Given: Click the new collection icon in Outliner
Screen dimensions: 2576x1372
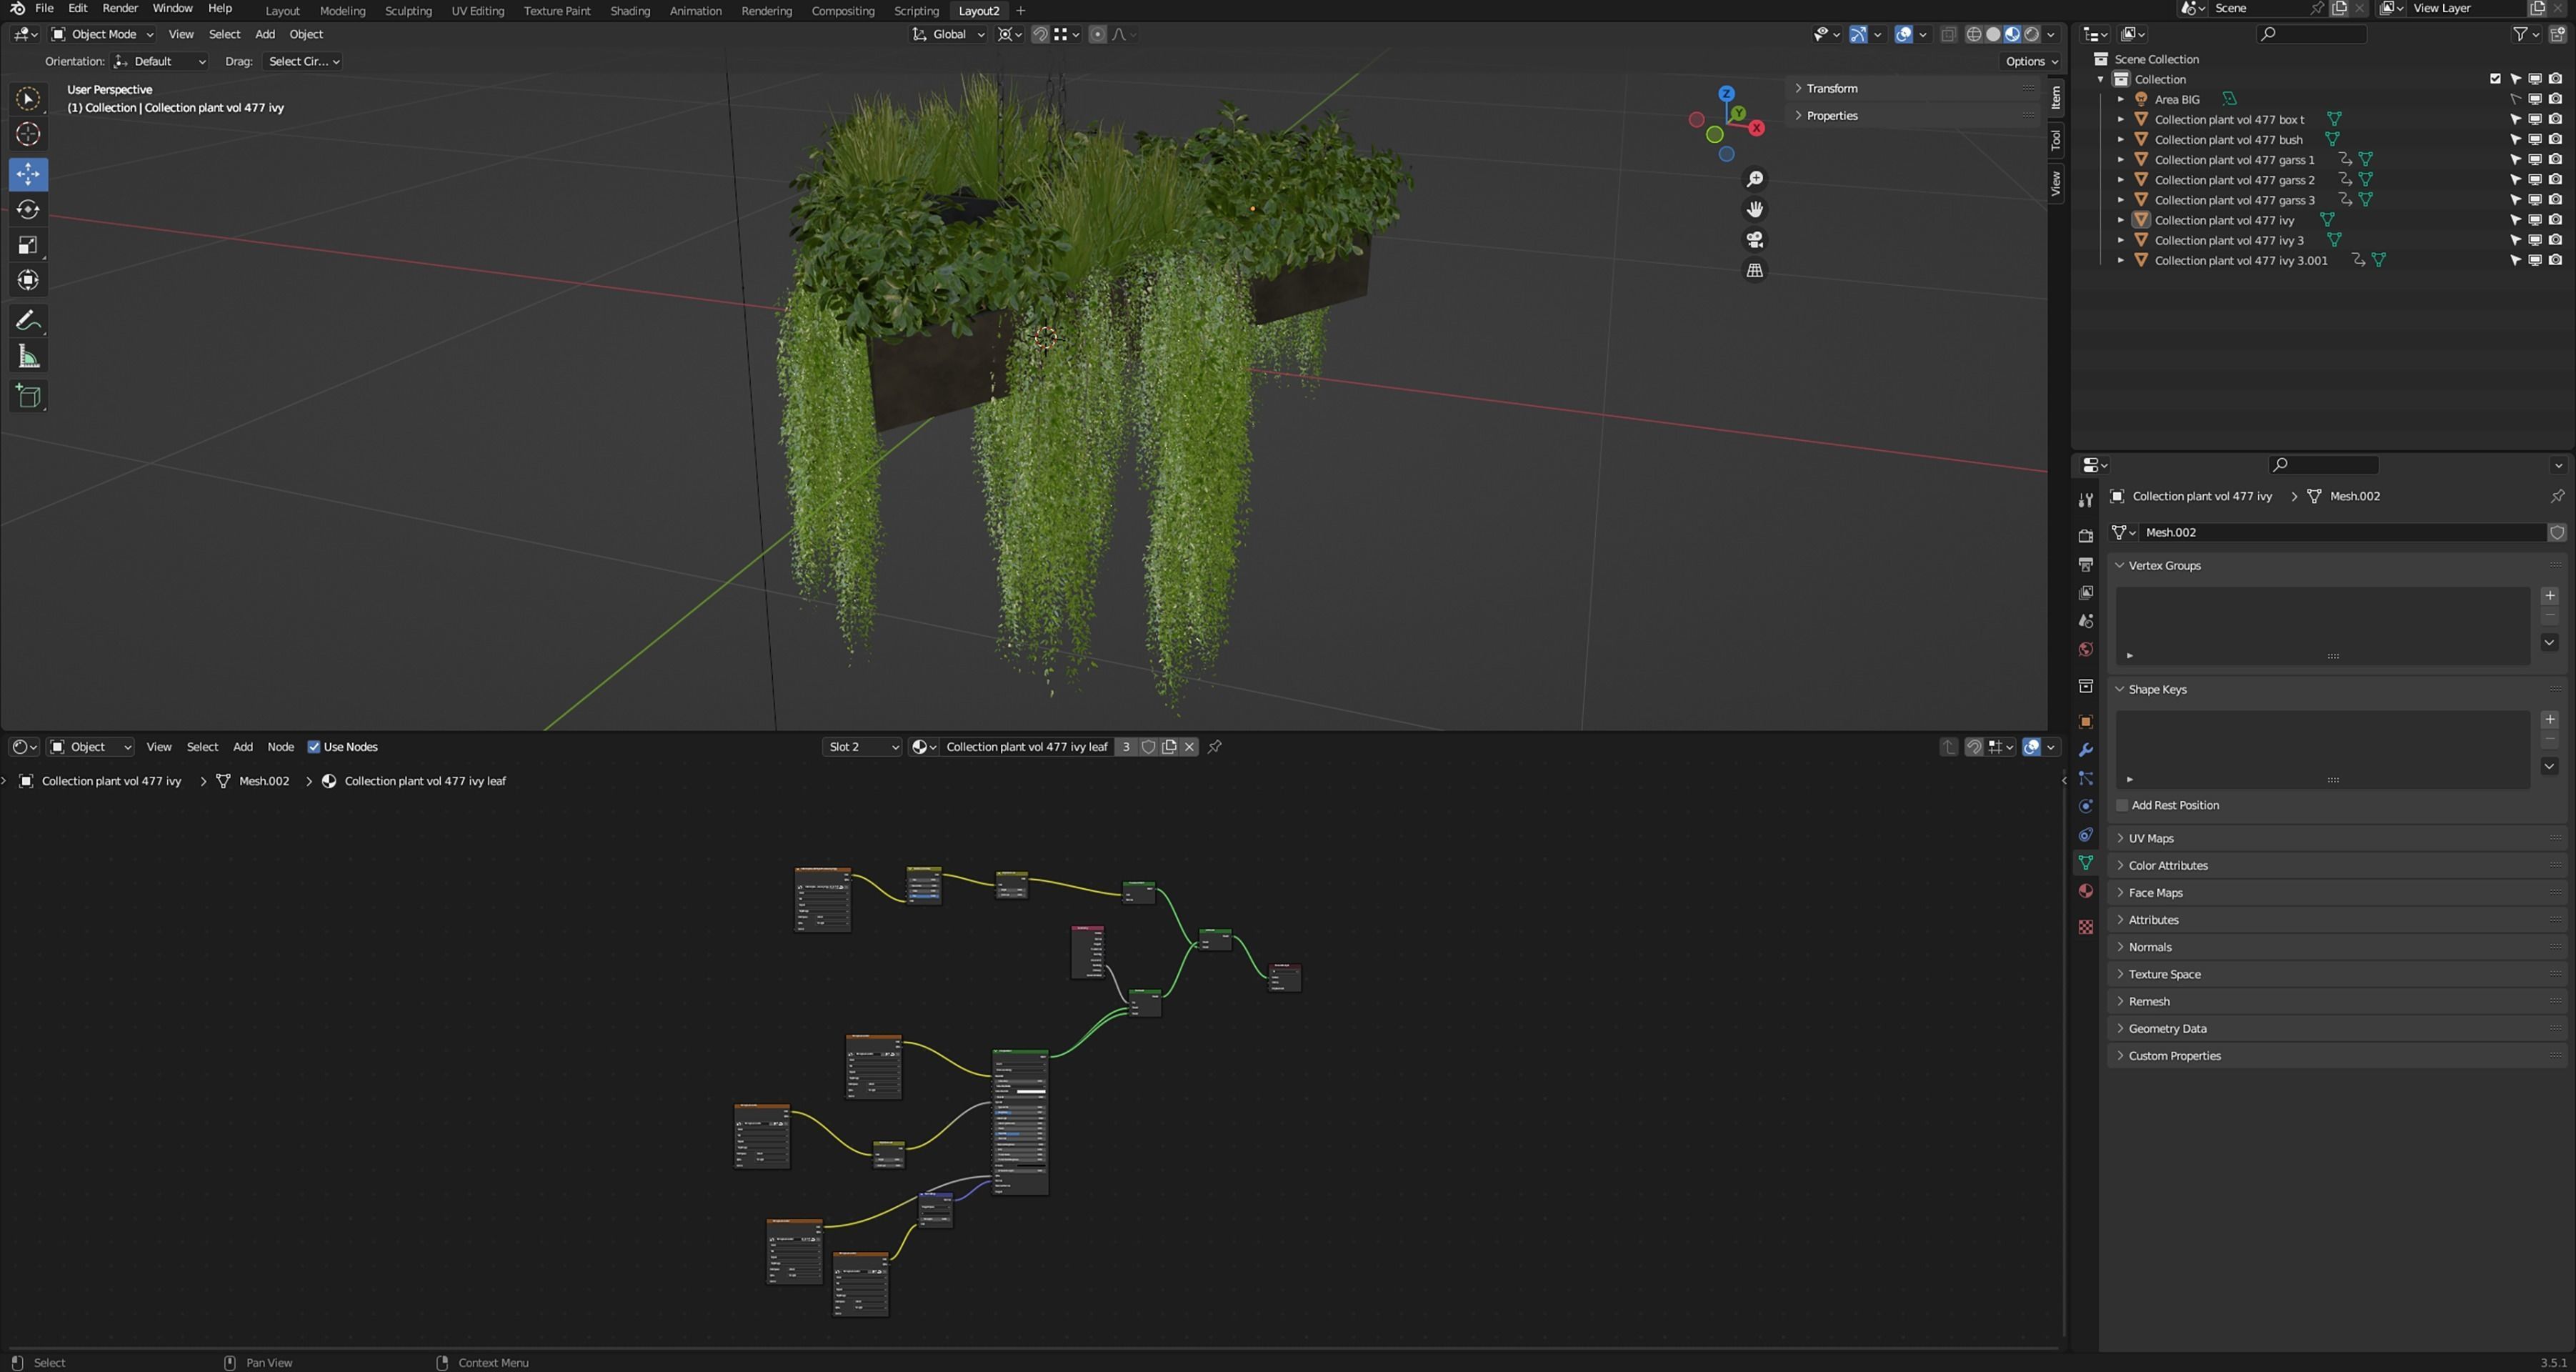Looking at the screenshot, I should [x=2557, y=34].
